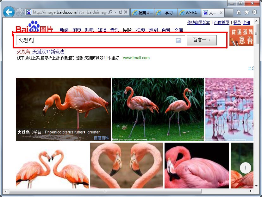Click in the 火烈鸟 search input field
The image size is (262, 197).
tap(95, 40)
